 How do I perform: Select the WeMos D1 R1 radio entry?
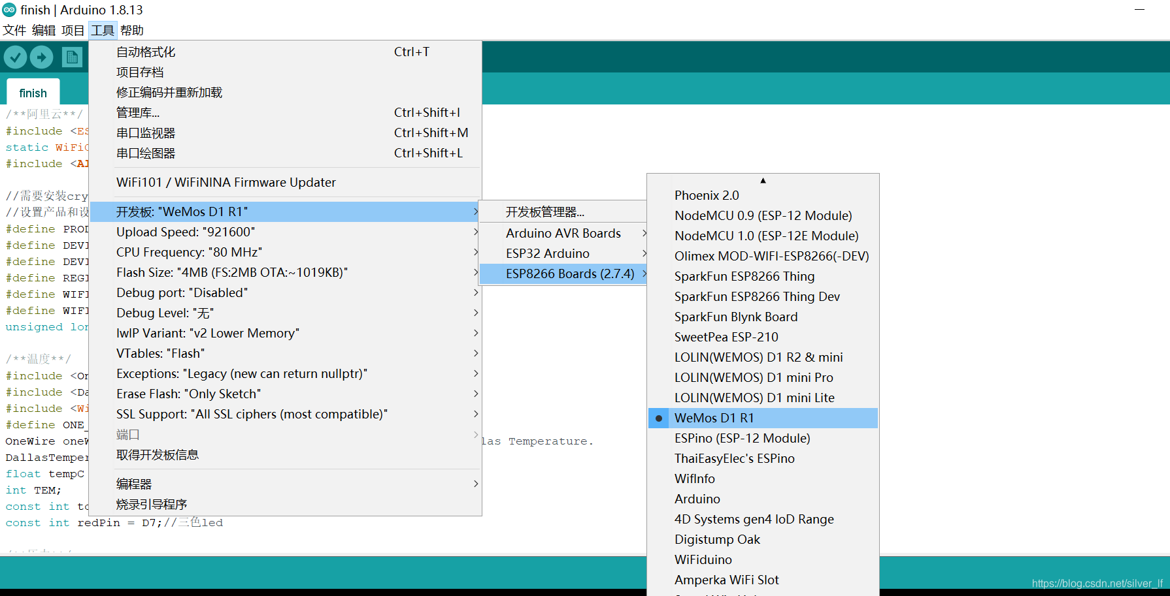click(x=763, y=418)
